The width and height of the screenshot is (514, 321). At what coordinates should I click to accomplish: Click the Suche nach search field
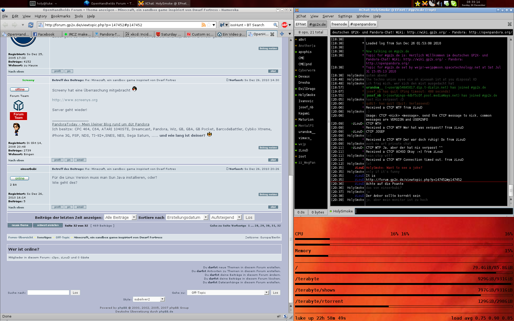[x=48, y=293]
